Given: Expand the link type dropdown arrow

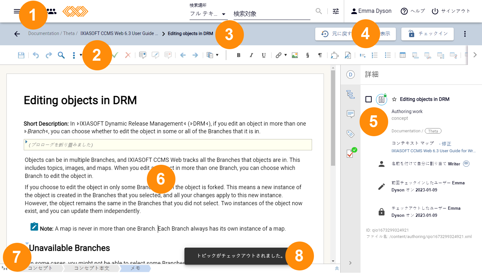Looking at the screenshot, I should 285,55.
